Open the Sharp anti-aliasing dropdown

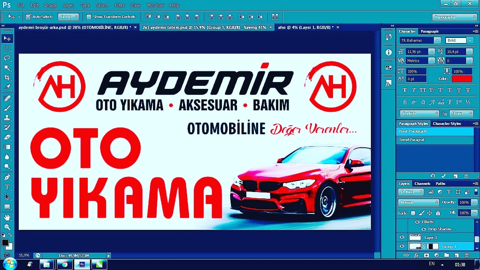(x=462, y=113)
